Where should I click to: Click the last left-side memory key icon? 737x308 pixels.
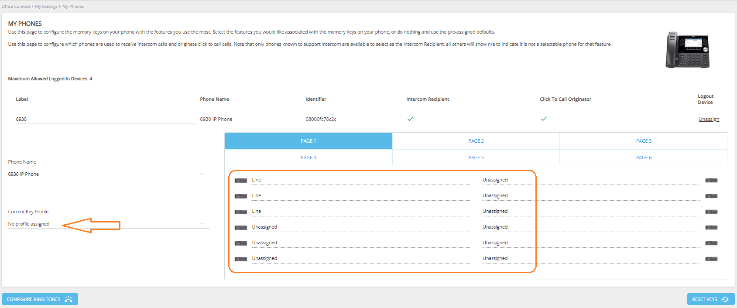tap(241, 259)
